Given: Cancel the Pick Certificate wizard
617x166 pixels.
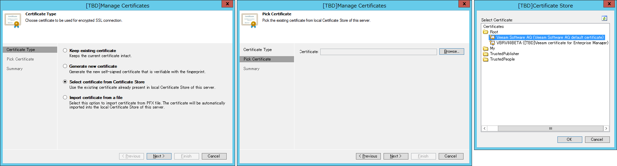Looking at the screenshot, I should 451,156.
